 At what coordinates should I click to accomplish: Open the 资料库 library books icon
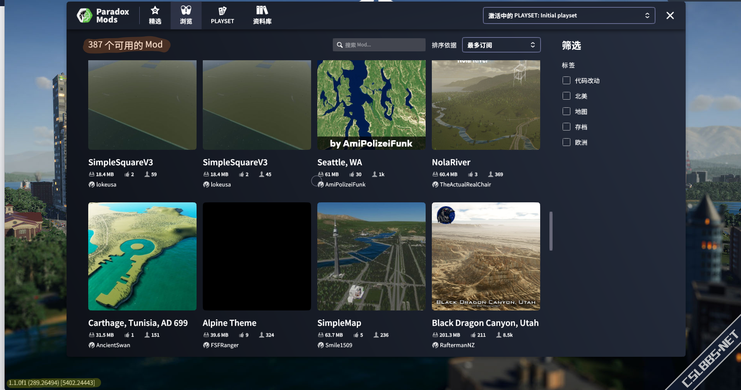pyautogui.click(x=262, y=10)
